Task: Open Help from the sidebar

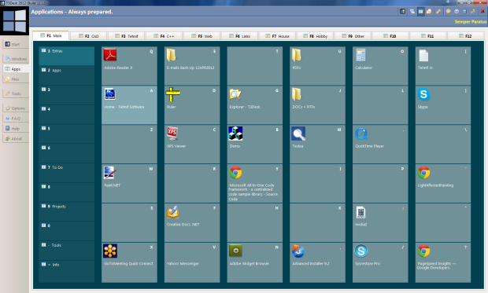Action: [16, 128]
